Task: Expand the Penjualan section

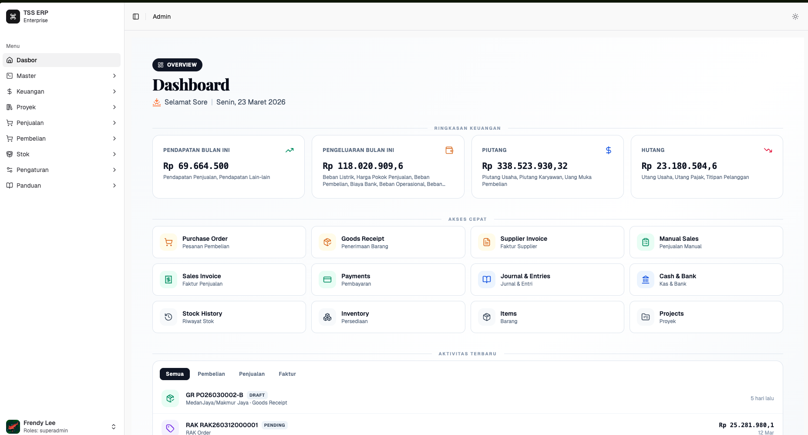Action: 61,123
